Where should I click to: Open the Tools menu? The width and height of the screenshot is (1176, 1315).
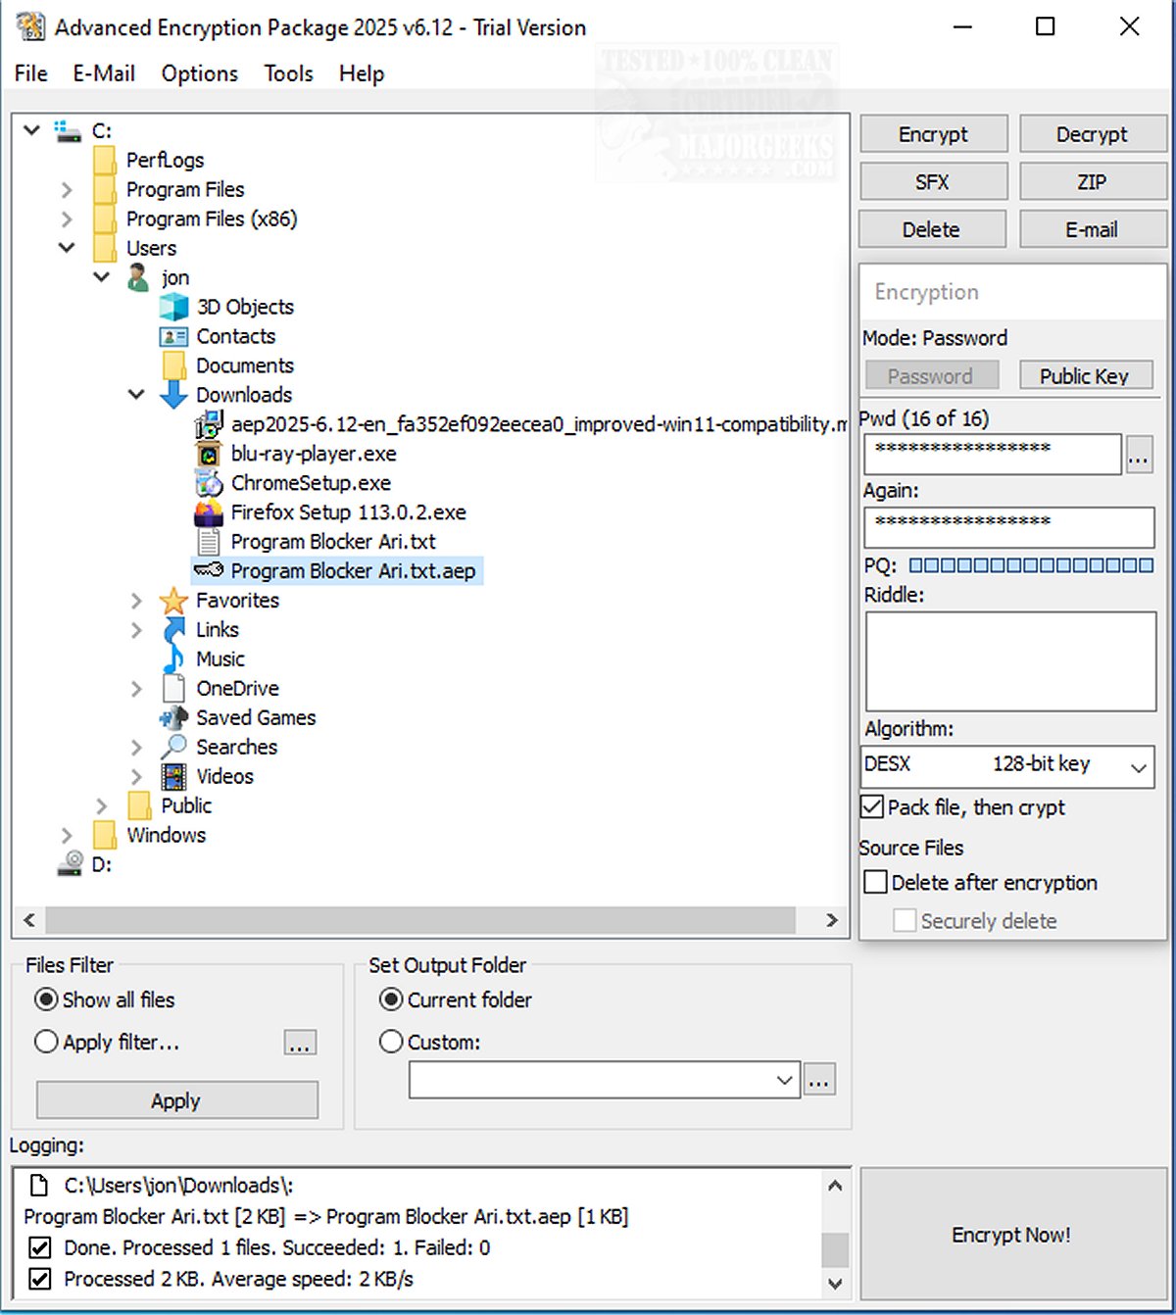pos(288,73)
